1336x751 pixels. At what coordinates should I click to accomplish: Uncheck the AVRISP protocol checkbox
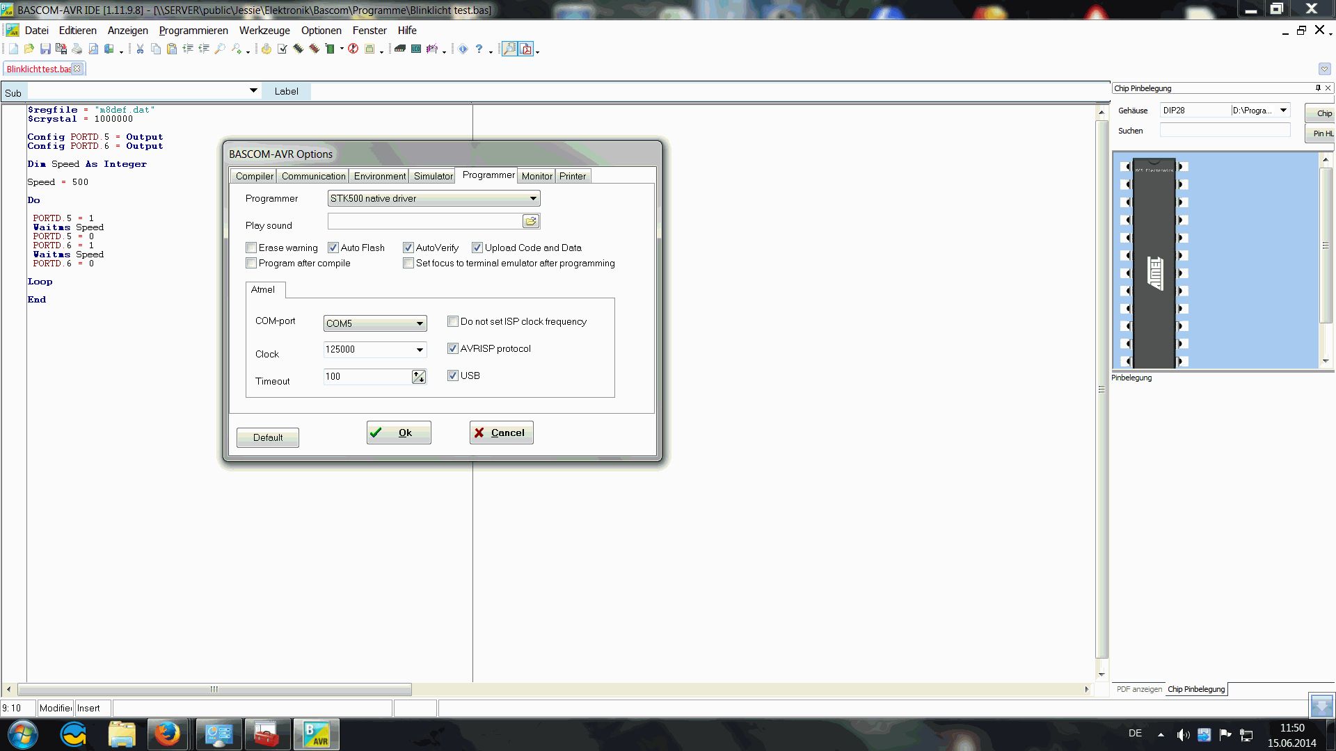(453, 348)
